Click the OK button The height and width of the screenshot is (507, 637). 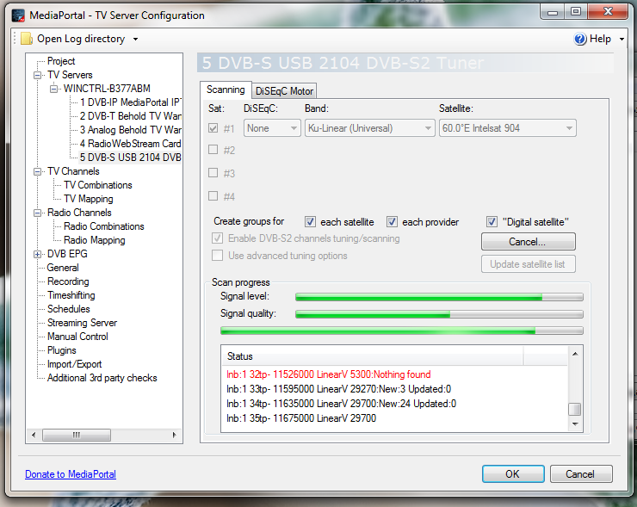pyautogui.click(x=512, y=473)
